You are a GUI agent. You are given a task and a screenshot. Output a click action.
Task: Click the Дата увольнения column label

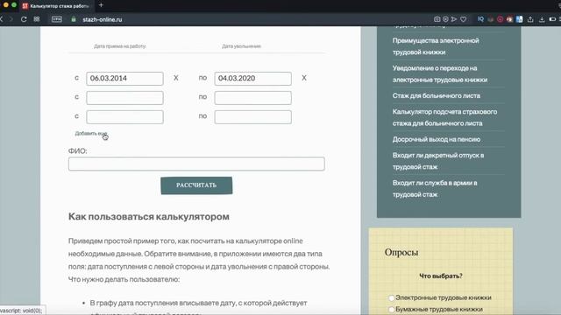[x=242, y=46]
